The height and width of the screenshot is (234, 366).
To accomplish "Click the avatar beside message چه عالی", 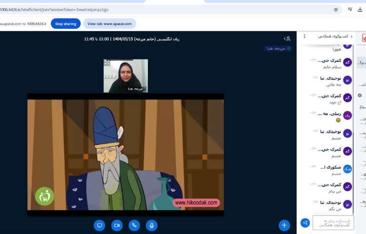I will pyautogui.click(x=347, y=80).
